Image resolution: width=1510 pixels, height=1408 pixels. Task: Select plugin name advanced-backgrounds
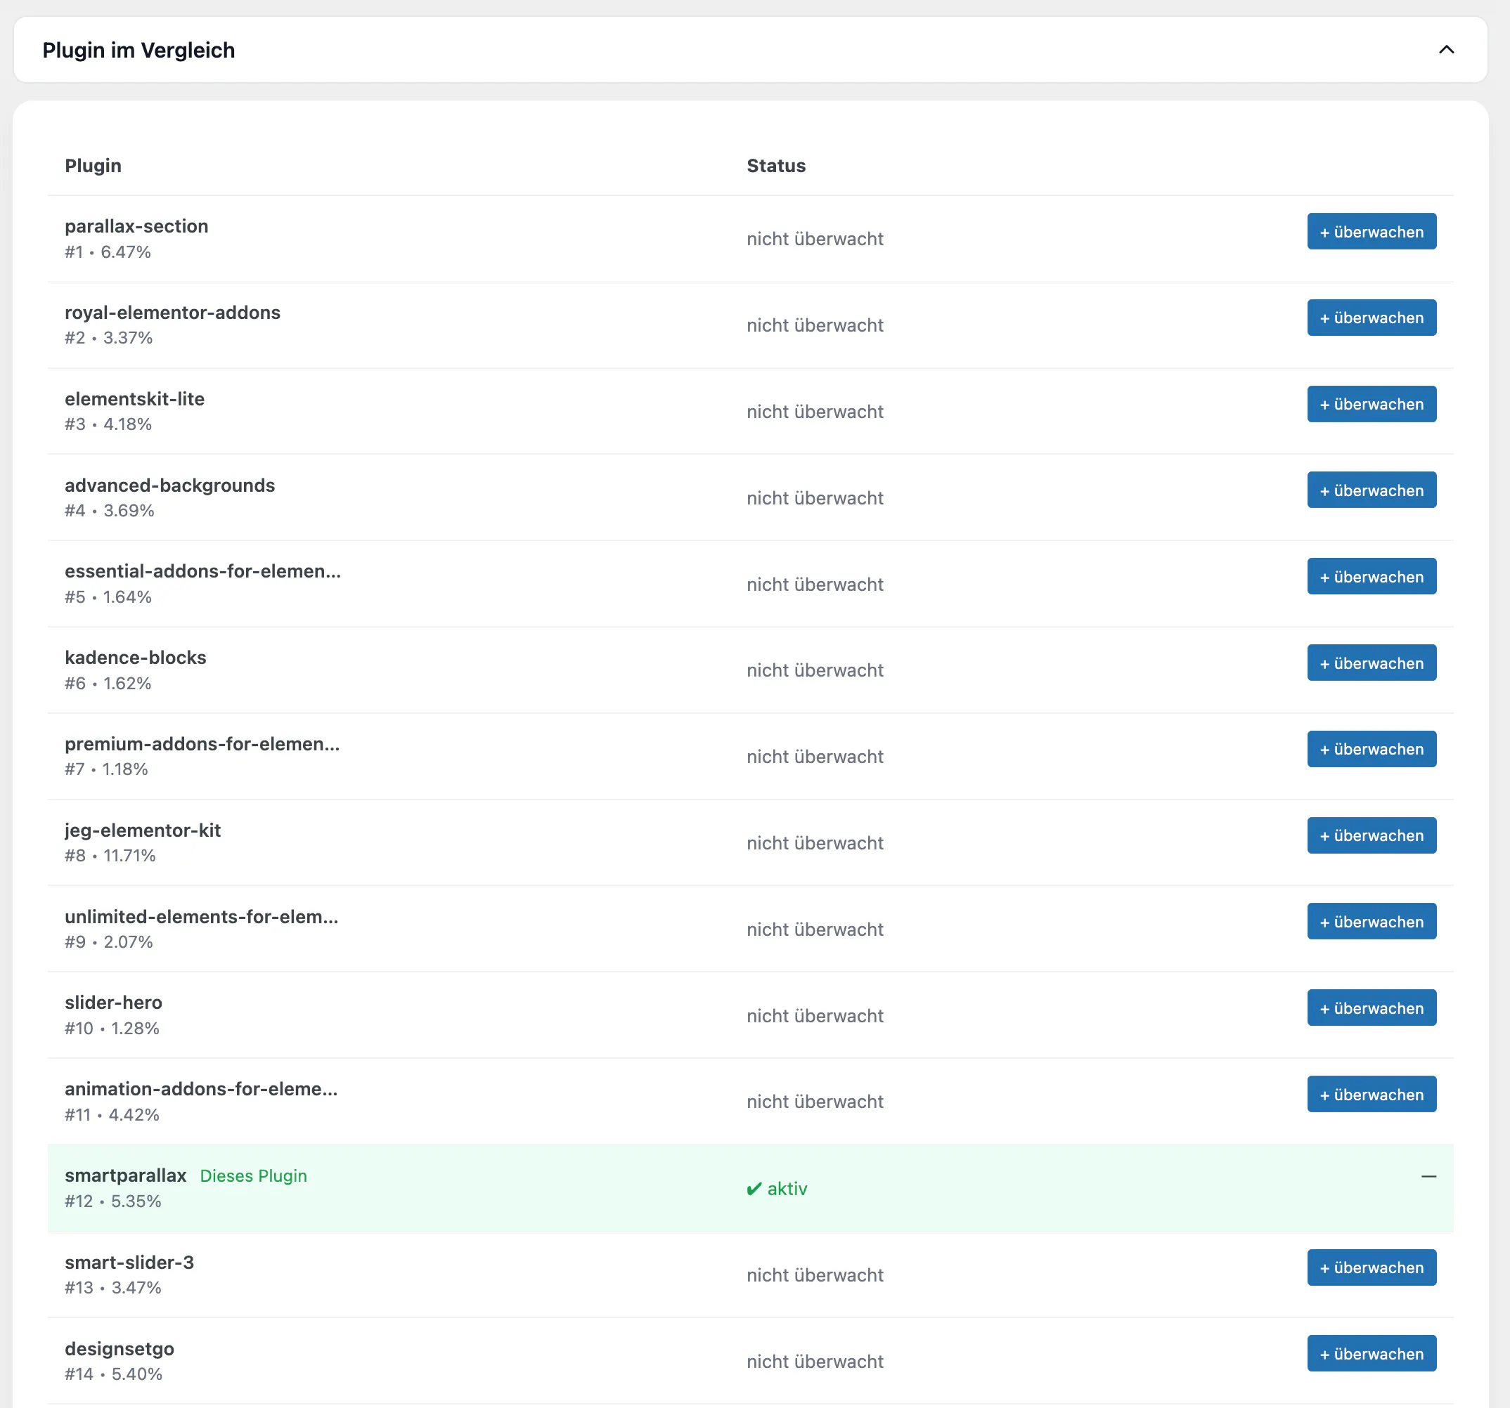click(x=169, y=485)
